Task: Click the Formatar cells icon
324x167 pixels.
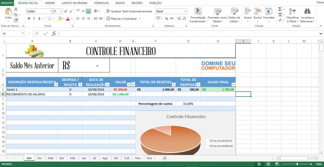Action: (x=269, y=11)
